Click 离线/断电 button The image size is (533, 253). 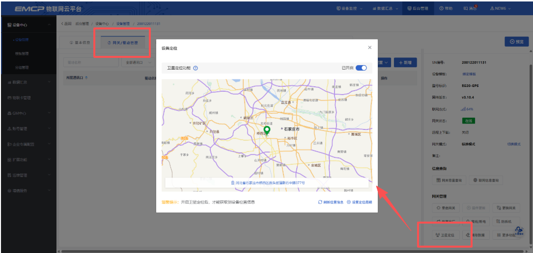tap(476, 222)
